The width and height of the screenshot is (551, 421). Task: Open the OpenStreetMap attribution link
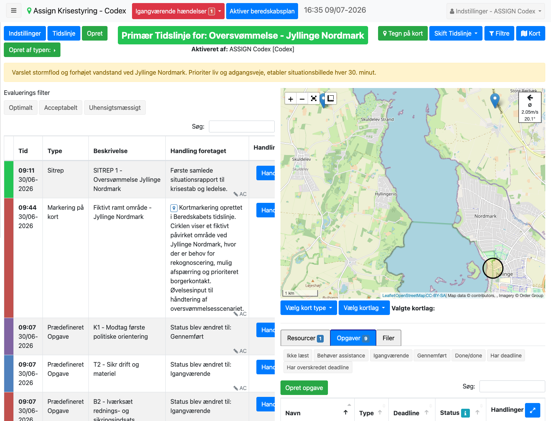(410, 295)
